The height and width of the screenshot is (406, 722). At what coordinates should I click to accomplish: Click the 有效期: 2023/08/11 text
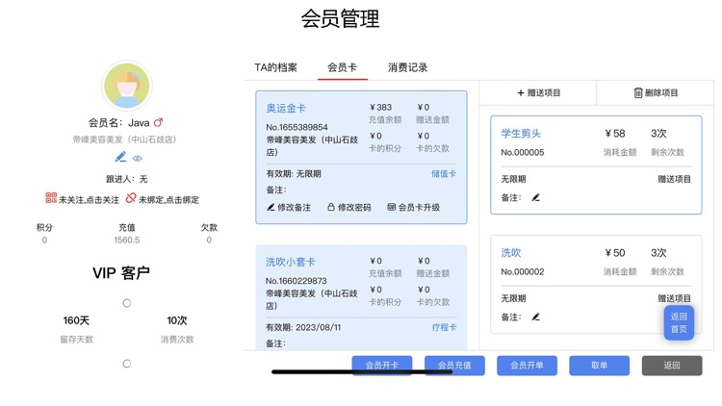coord(303,327)
